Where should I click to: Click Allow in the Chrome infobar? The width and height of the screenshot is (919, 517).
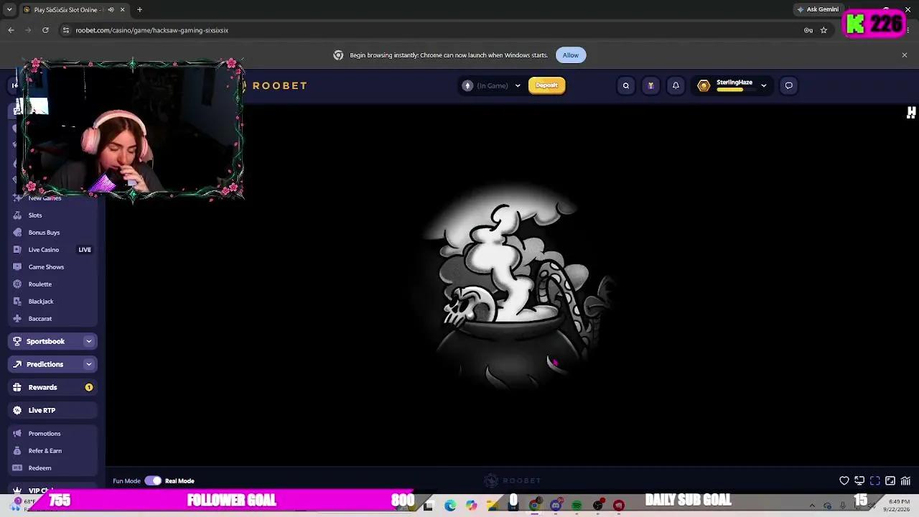(x=571, y=55)
